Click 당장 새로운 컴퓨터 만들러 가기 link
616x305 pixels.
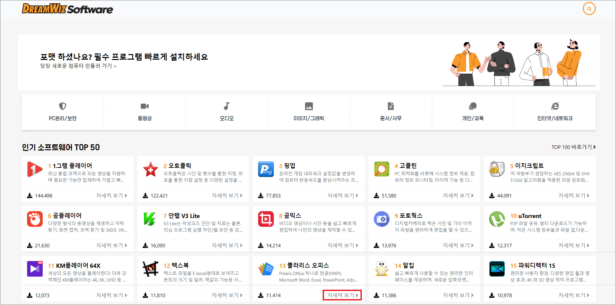pyautogui.click(x=78, y=66)
